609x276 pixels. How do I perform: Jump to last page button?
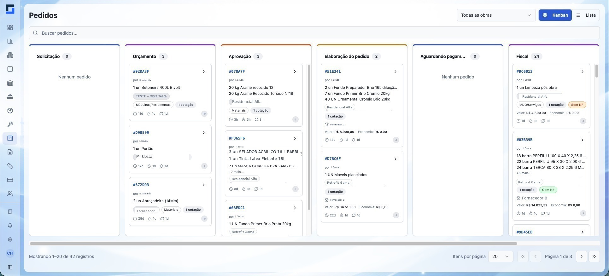(594, 256)
